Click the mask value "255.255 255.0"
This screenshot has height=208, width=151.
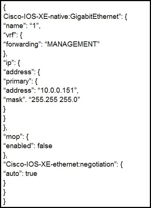55,100
